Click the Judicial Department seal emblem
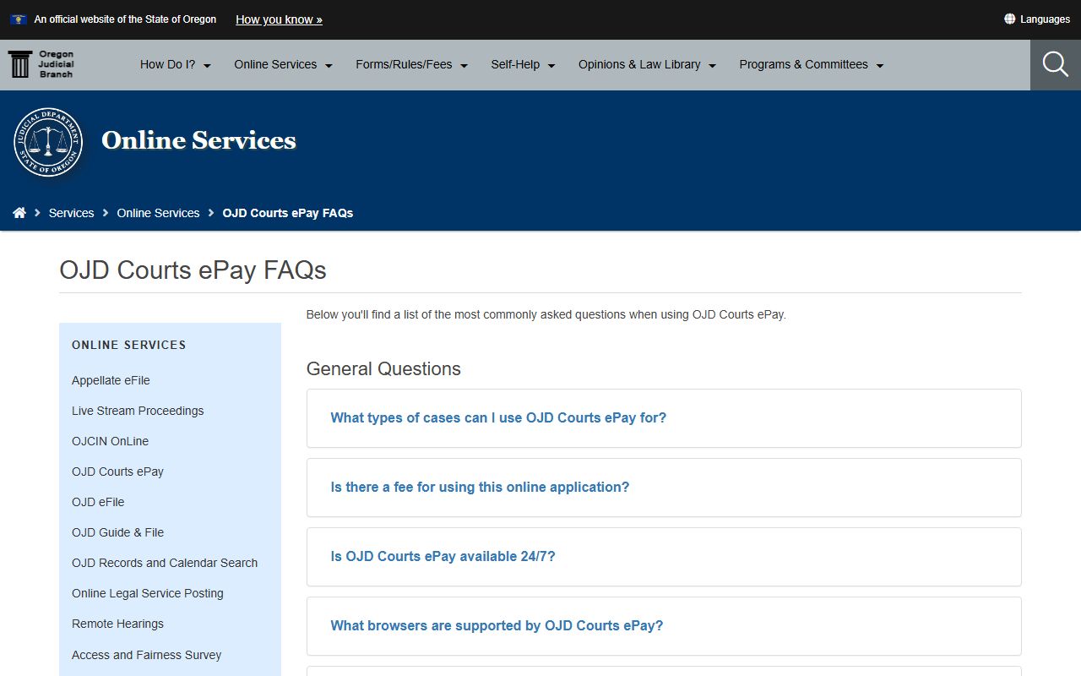1081x676 pixels. pos(48,142)
